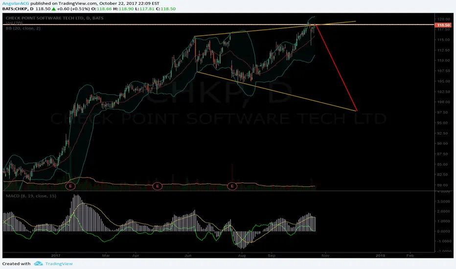
Task: Click the 'Sep' time axis label
Action: click(272, 255)
